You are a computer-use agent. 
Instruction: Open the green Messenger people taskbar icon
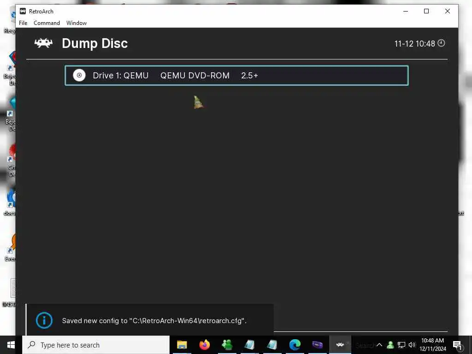tap(227, 345)
